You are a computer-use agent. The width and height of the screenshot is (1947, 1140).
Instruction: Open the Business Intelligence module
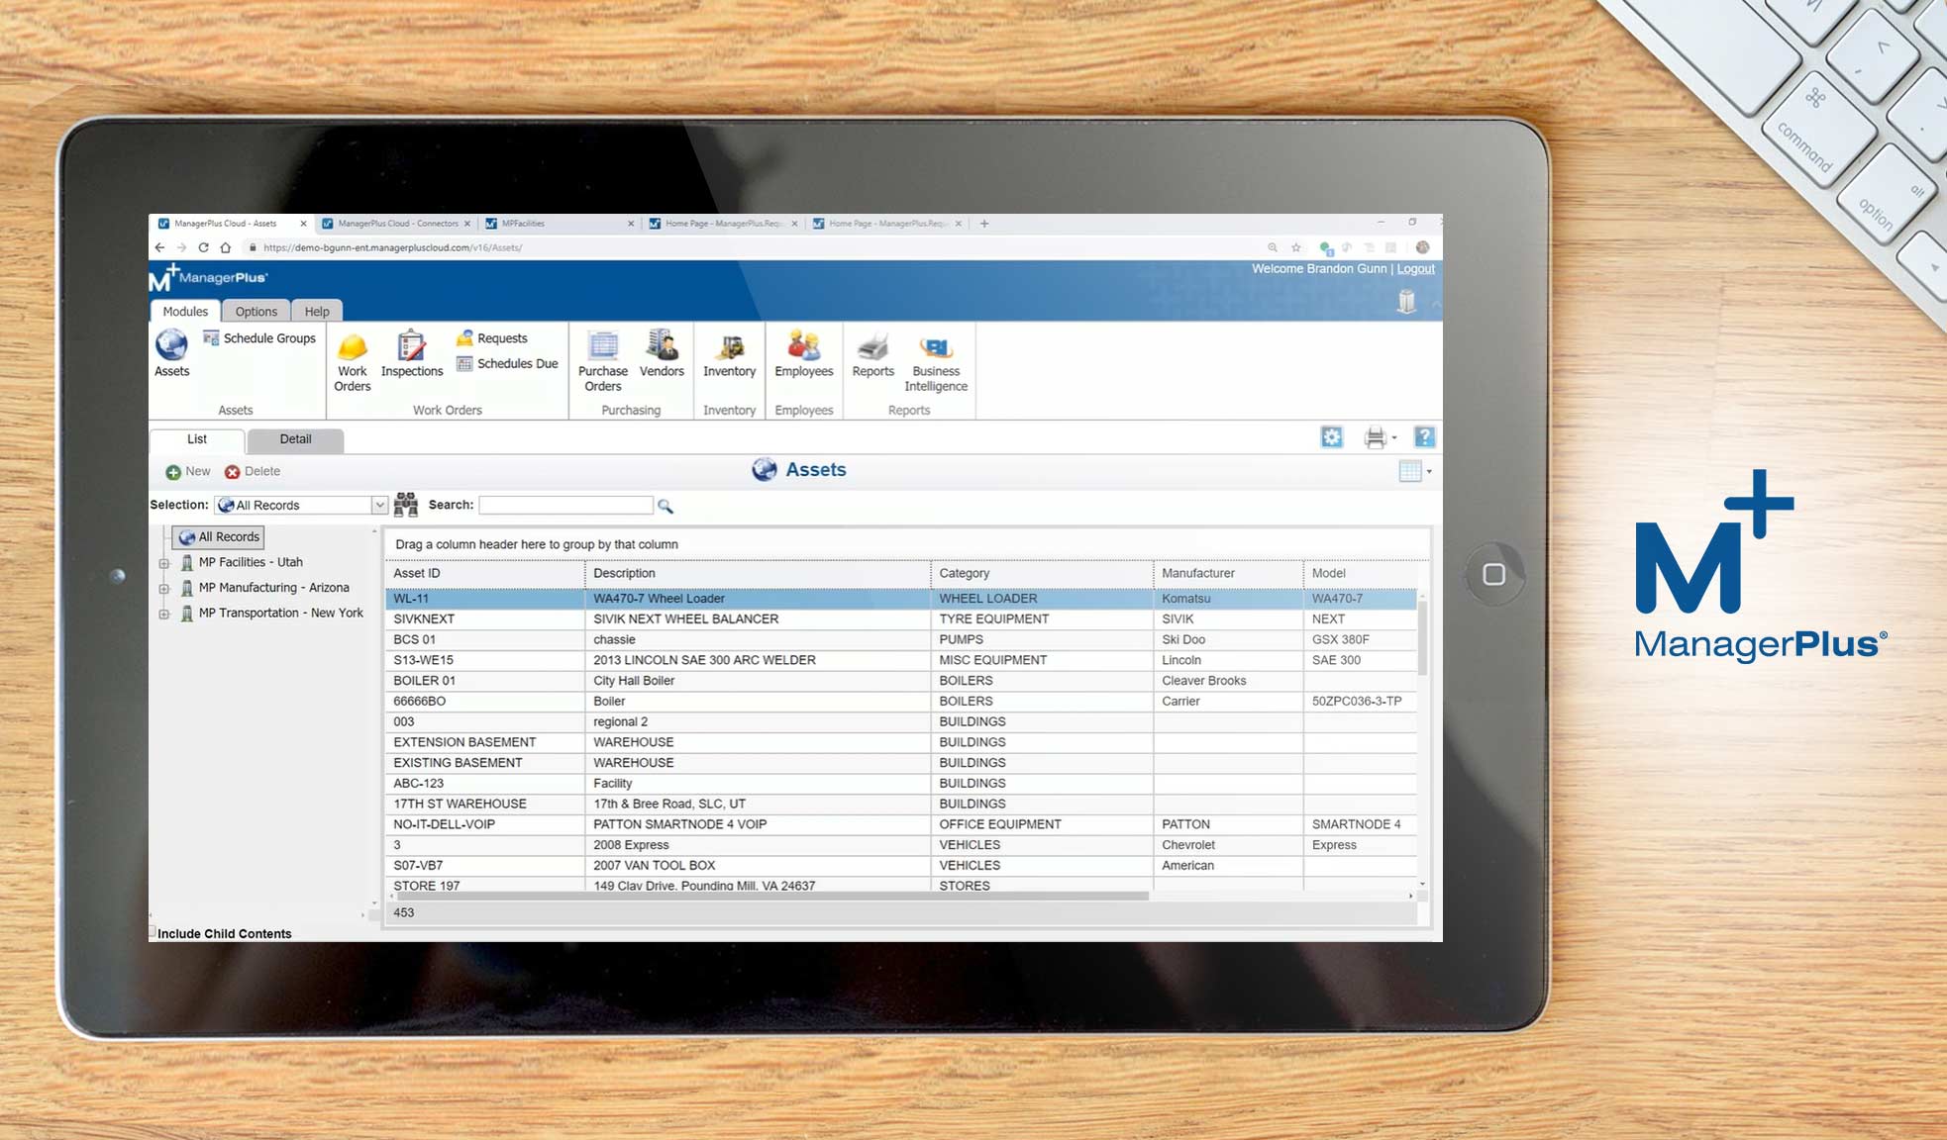point(934,354)
